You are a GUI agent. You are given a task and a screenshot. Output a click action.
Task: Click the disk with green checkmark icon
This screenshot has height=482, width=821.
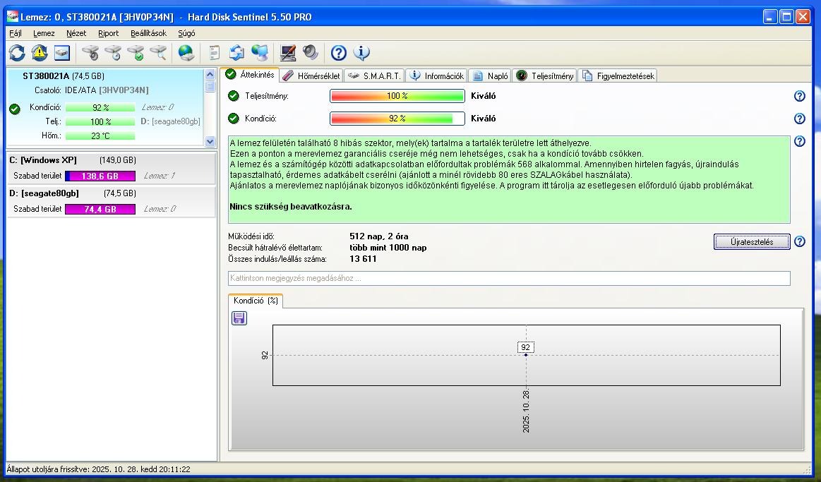click(x=136, y=53)
